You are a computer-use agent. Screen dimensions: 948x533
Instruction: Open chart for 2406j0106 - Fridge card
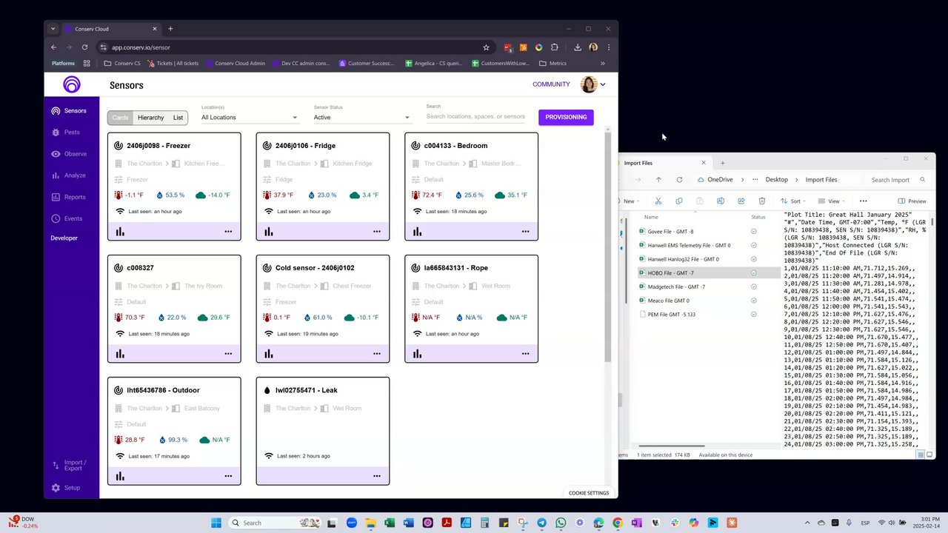(x=269, y=232)
